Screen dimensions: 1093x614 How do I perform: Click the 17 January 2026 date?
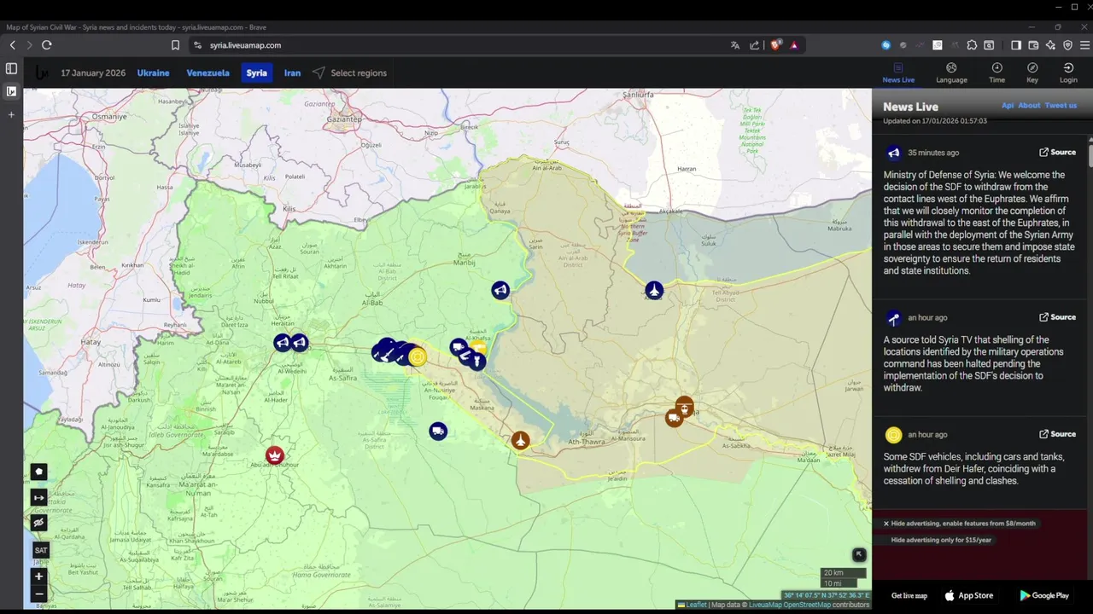(x=93, y=73)
